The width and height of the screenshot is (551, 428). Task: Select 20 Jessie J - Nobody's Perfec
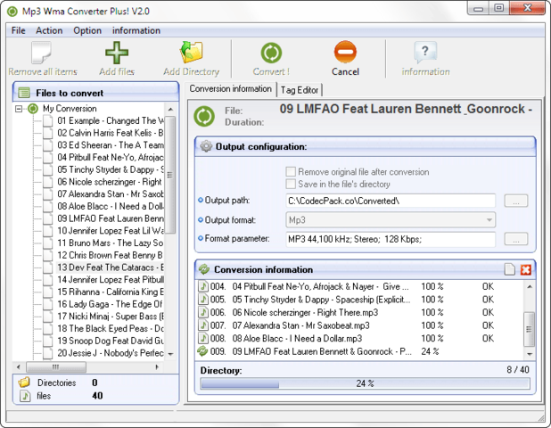(111, 353)
